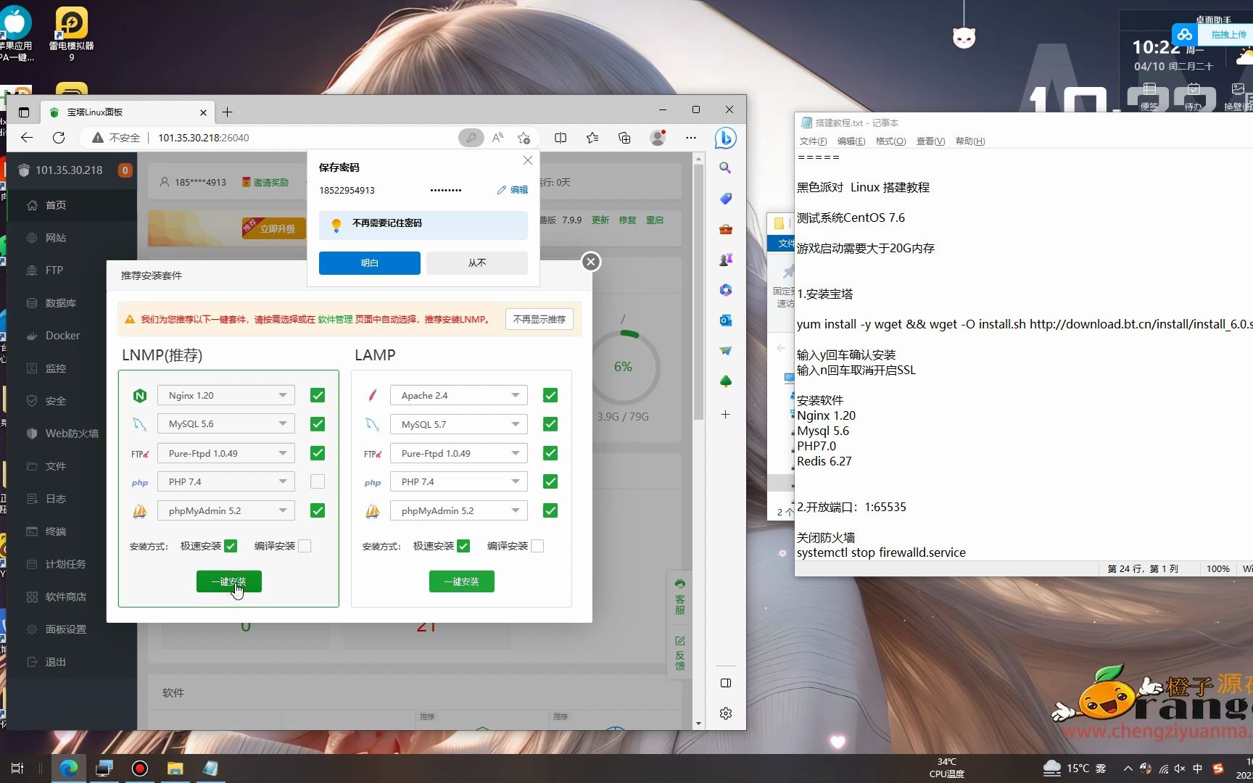Open the shopping tag icon in the Edge sidebar

(x=725, y=199)
